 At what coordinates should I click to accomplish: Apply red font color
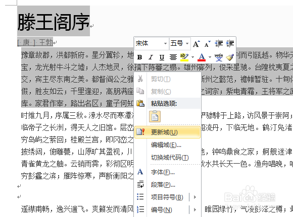202,57
